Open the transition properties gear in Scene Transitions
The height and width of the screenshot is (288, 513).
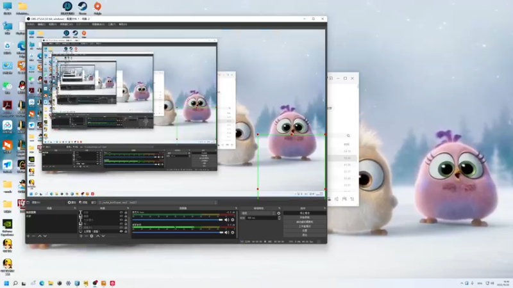click(279, 213)
